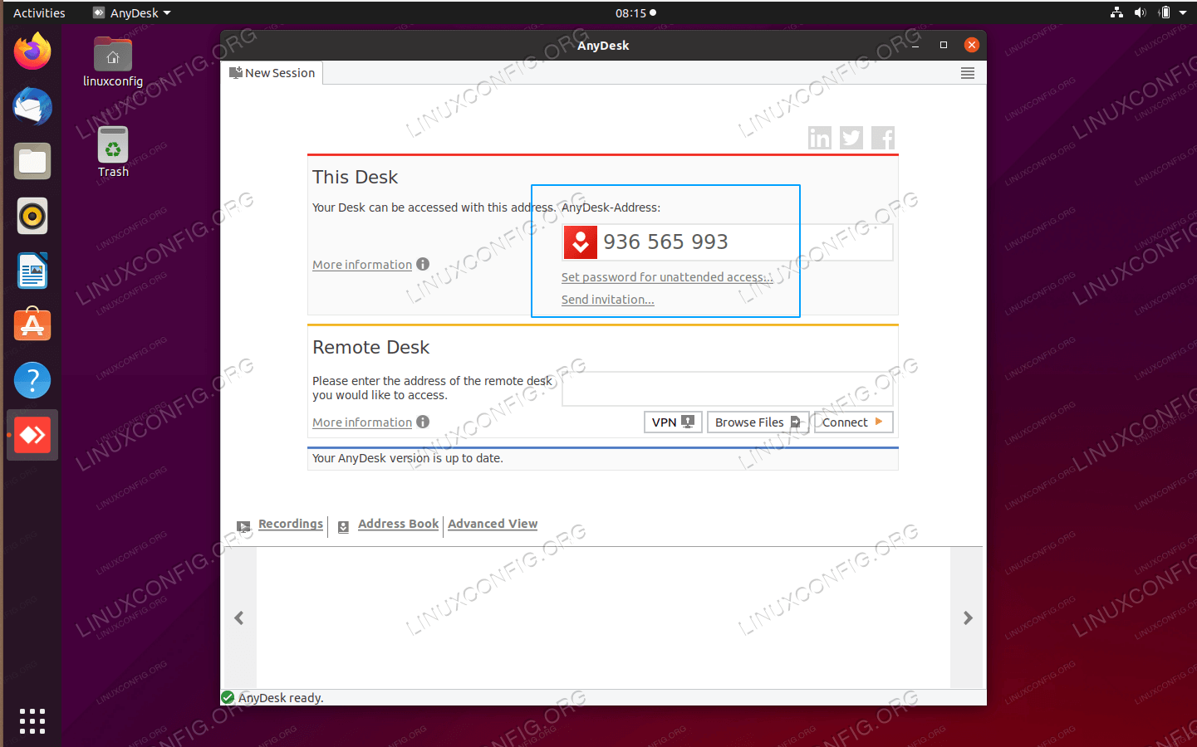This screenshot has width=1197, height=747.
Task: Open the Facebook share icon
Action: tap(883, 138)
